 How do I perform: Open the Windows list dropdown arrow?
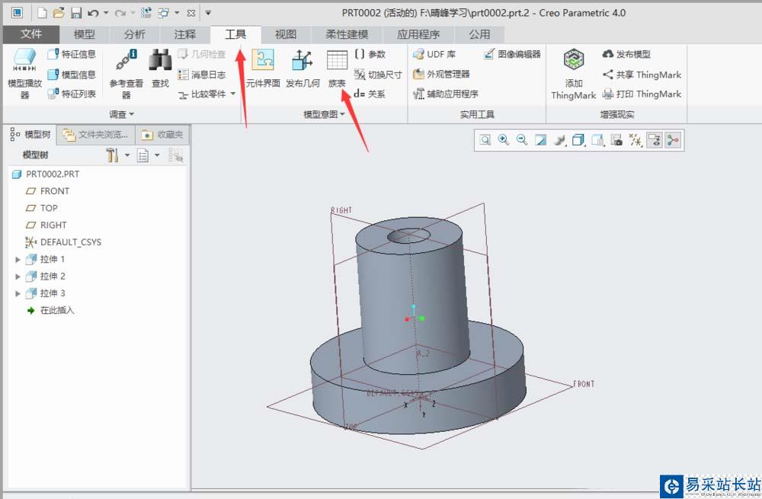[177, 13]
